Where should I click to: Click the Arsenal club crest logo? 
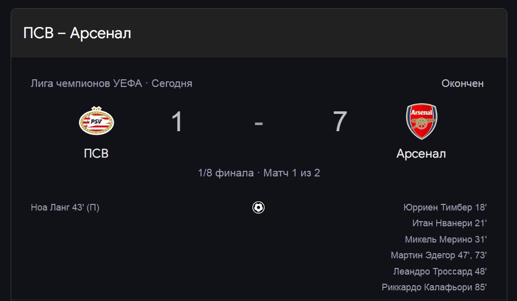(x=422, y=121)
